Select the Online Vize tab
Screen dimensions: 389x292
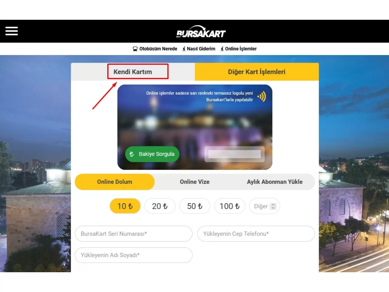[195, 182]
